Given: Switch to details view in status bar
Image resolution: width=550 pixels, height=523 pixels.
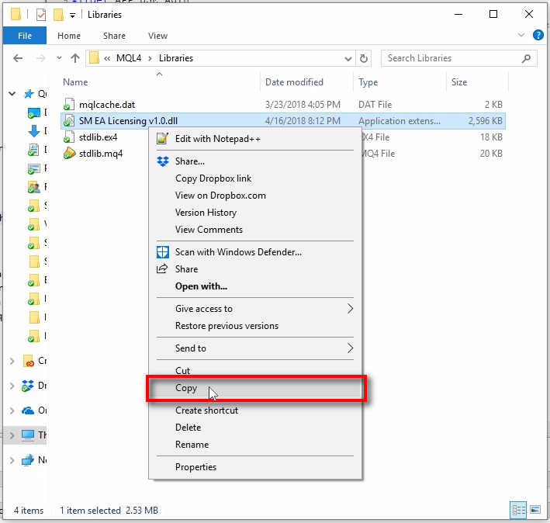Looking at the screenshot, I should (518, 510).
